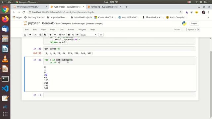Click the address bar URL
Image resolution: width=212 pixels, height=119 pixels.
63,12
